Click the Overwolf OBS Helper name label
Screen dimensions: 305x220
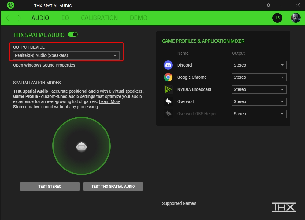pyautogui.click(x=197, y=114)
